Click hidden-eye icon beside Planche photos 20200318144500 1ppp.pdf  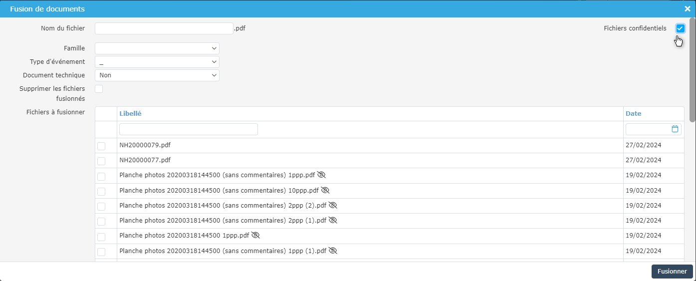256,235
